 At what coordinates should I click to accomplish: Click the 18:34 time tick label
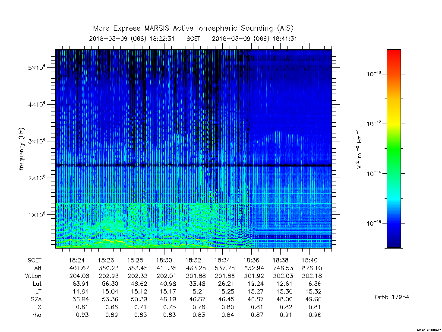click(x=222, y=260)
